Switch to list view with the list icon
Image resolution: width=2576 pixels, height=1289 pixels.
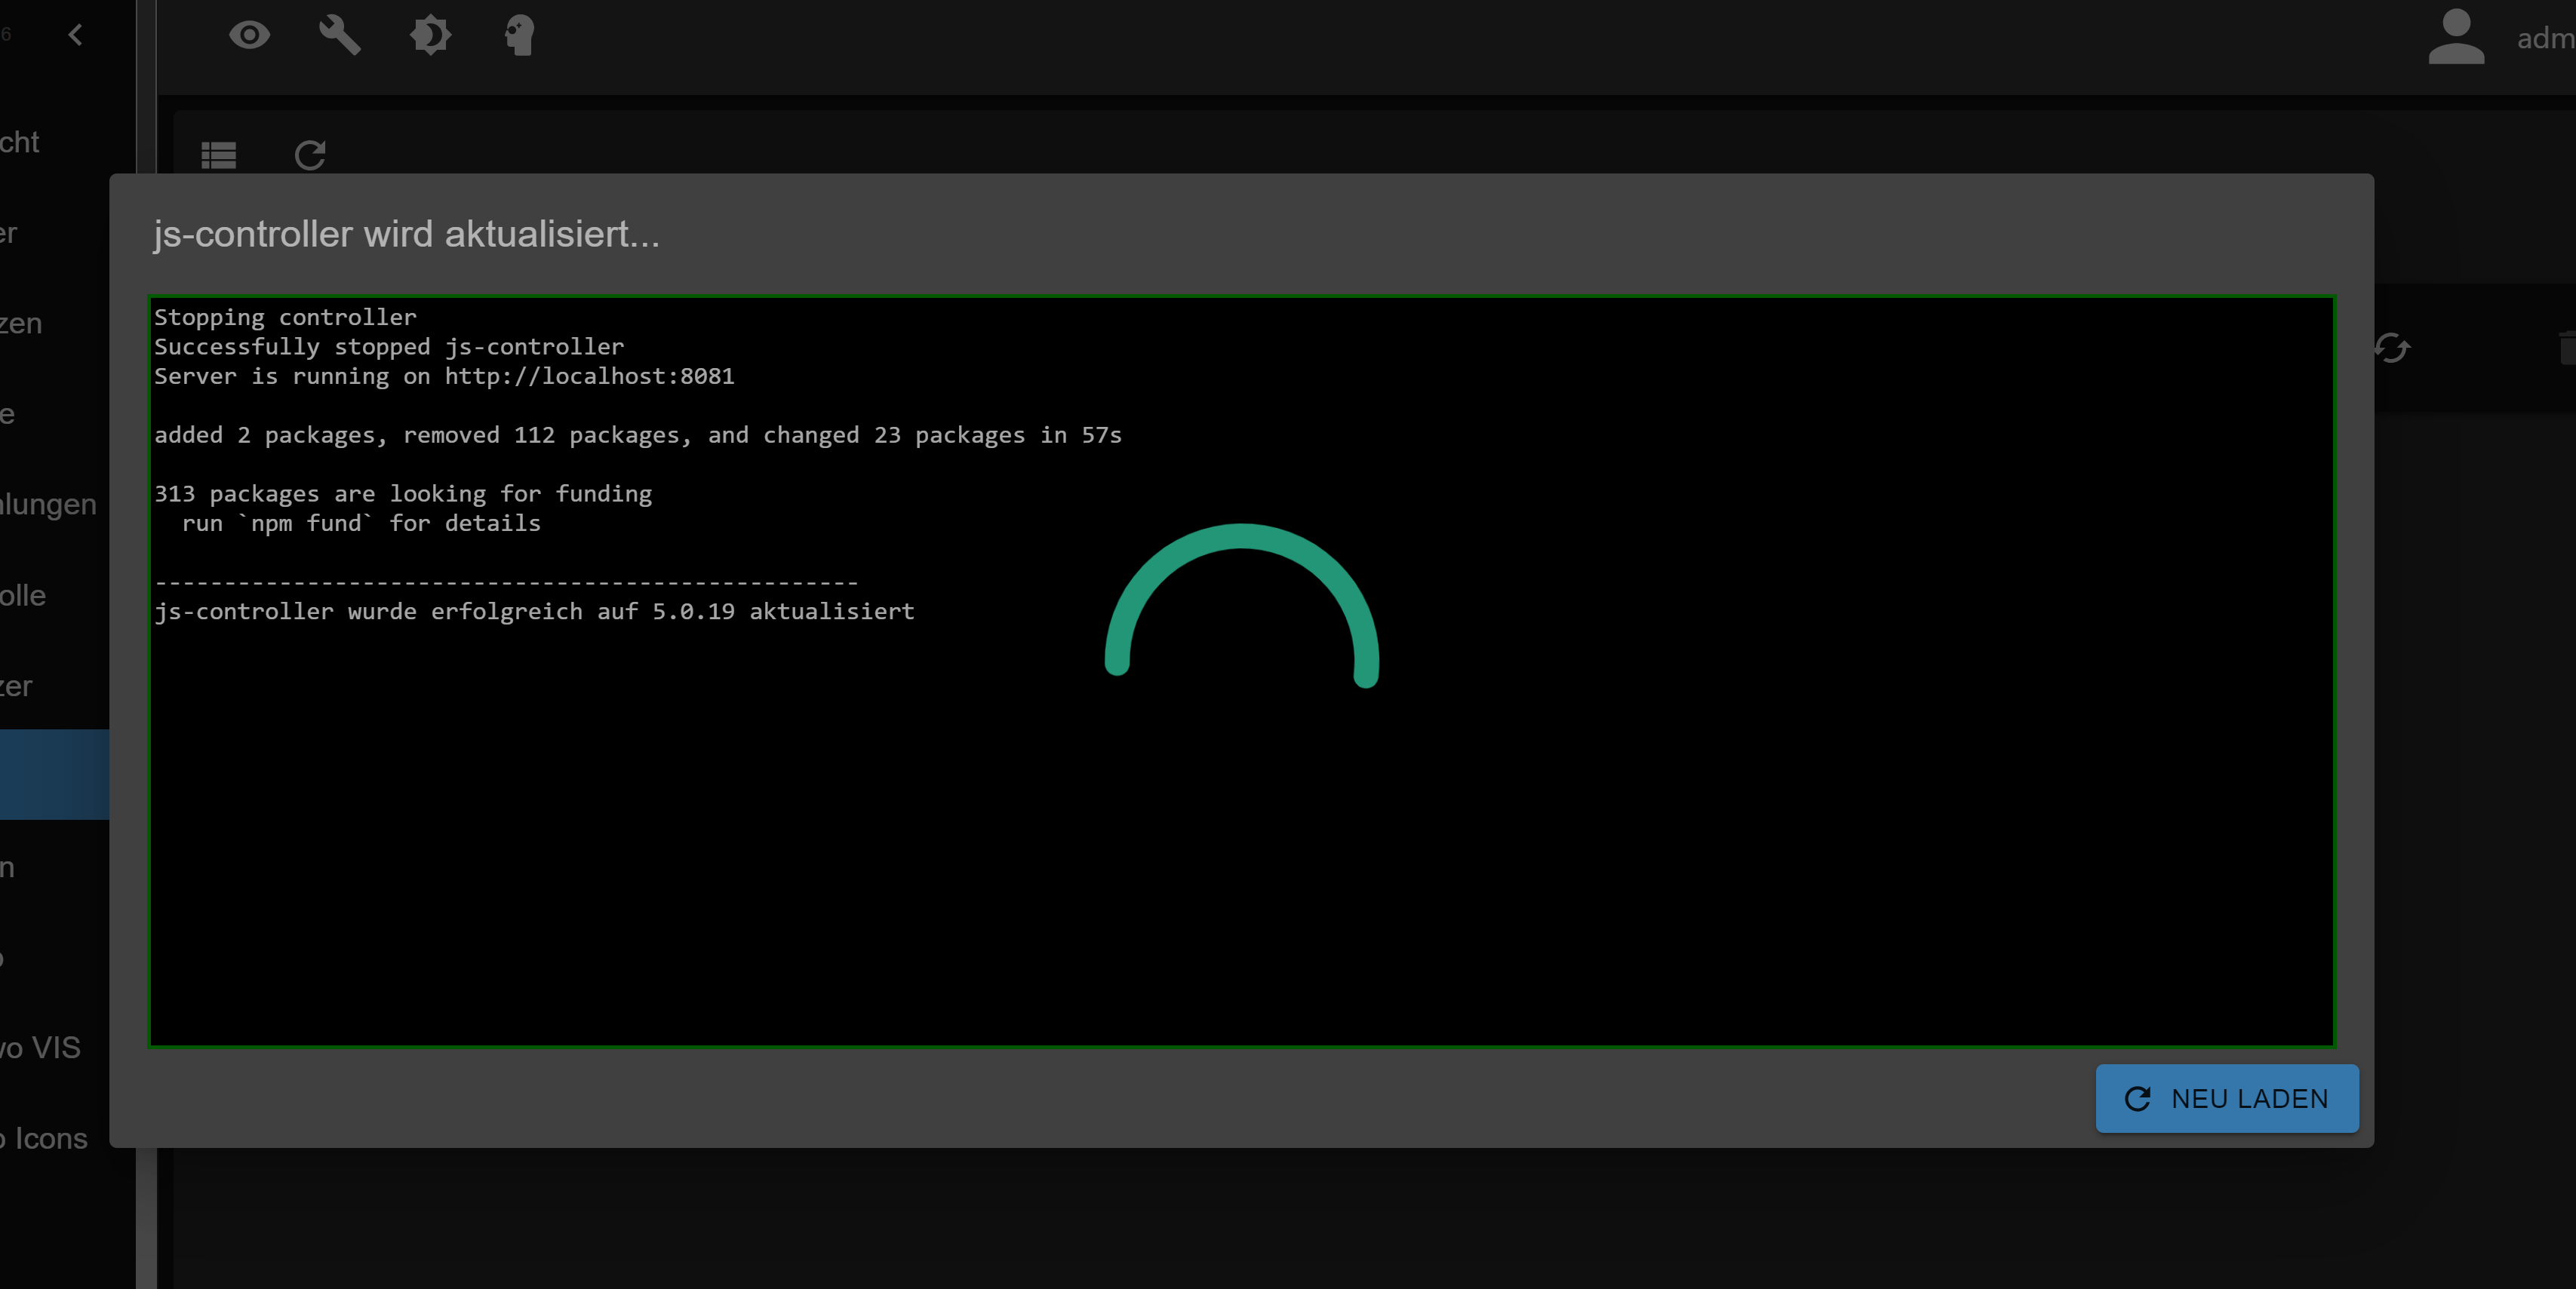pos(217,156)
